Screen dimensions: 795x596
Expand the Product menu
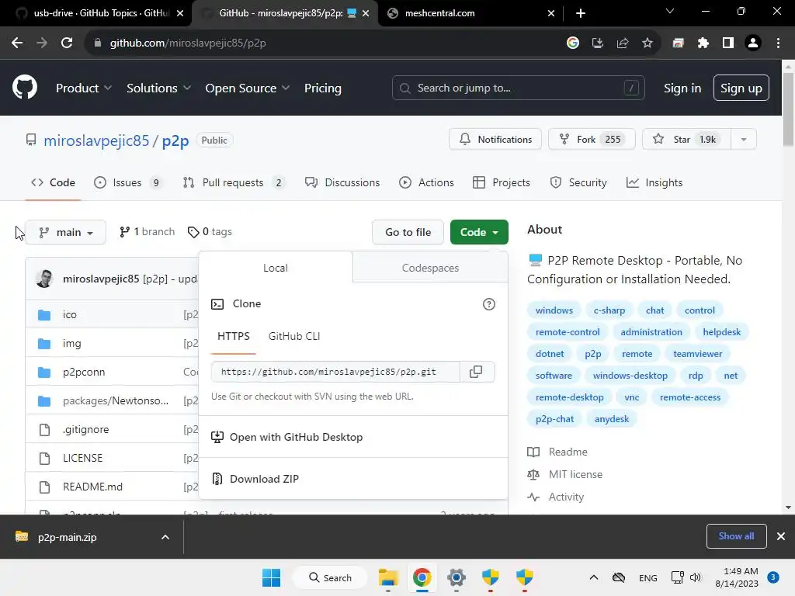(x=84, y=88)
